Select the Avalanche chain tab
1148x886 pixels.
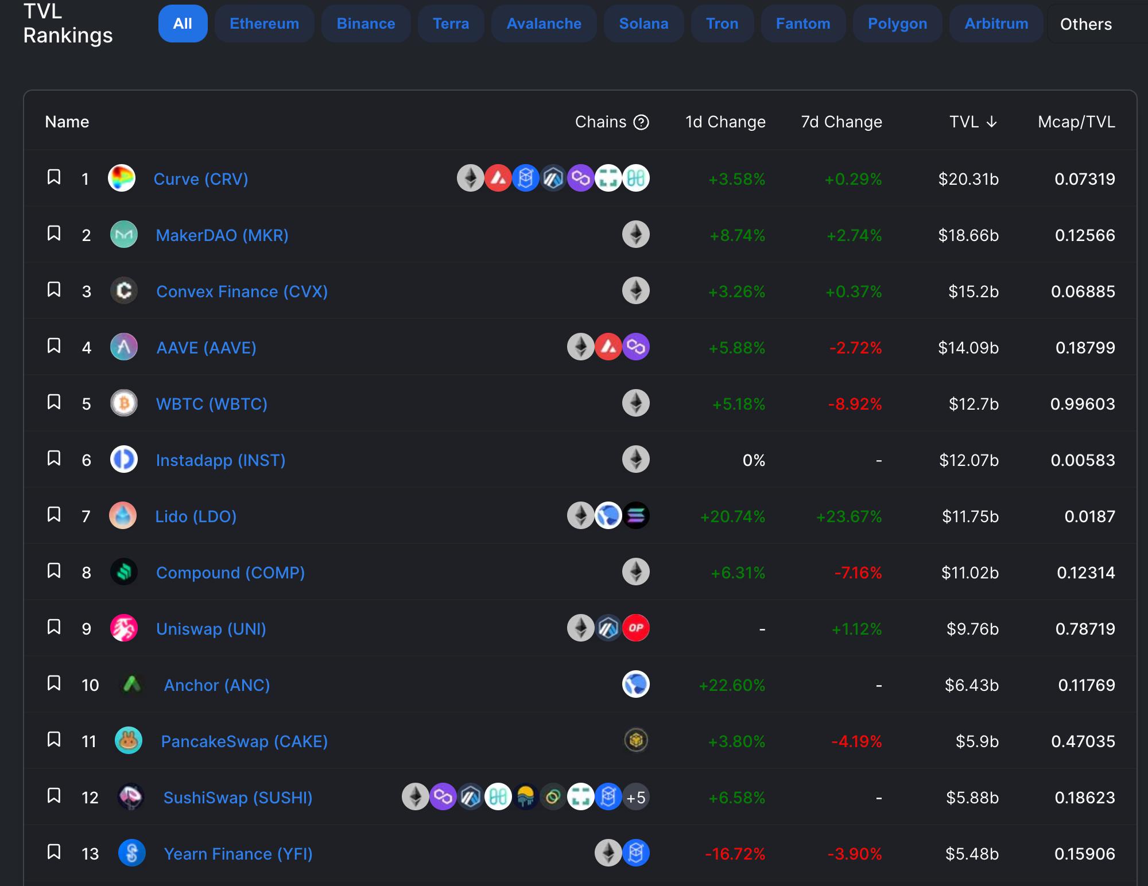tap(544, 24)
